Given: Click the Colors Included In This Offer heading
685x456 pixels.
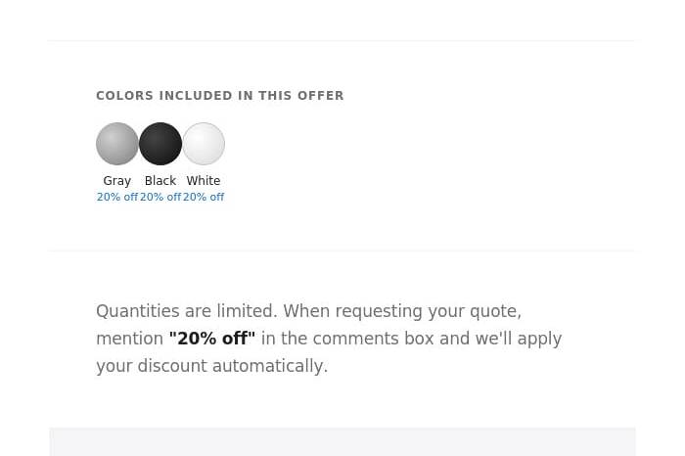Looking at the screenshot, I should (x=219, y=96).
